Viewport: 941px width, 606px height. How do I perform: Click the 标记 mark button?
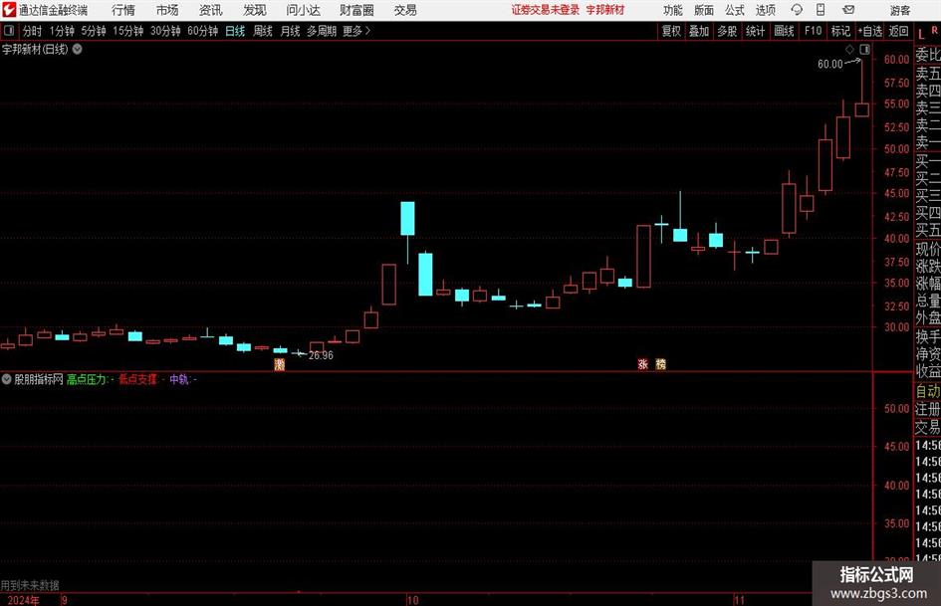click(840, 31)
